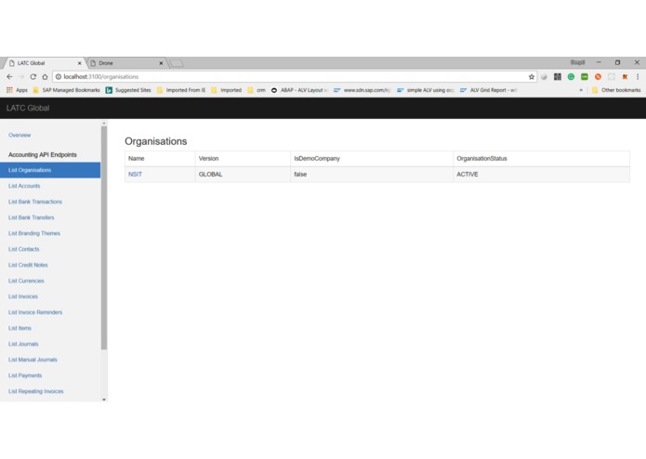
Task: Open List Bank Transfers
Action: [x=31, y=217]
